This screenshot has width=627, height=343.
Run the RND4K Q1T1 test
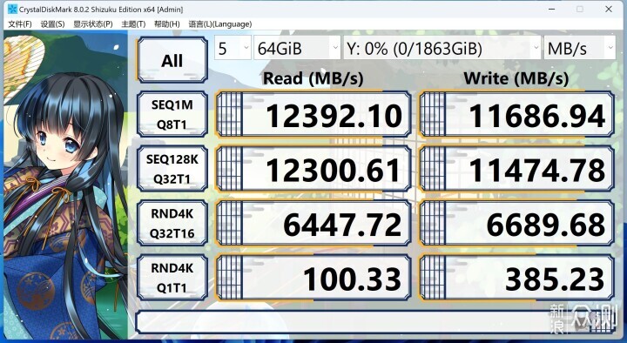172,278
